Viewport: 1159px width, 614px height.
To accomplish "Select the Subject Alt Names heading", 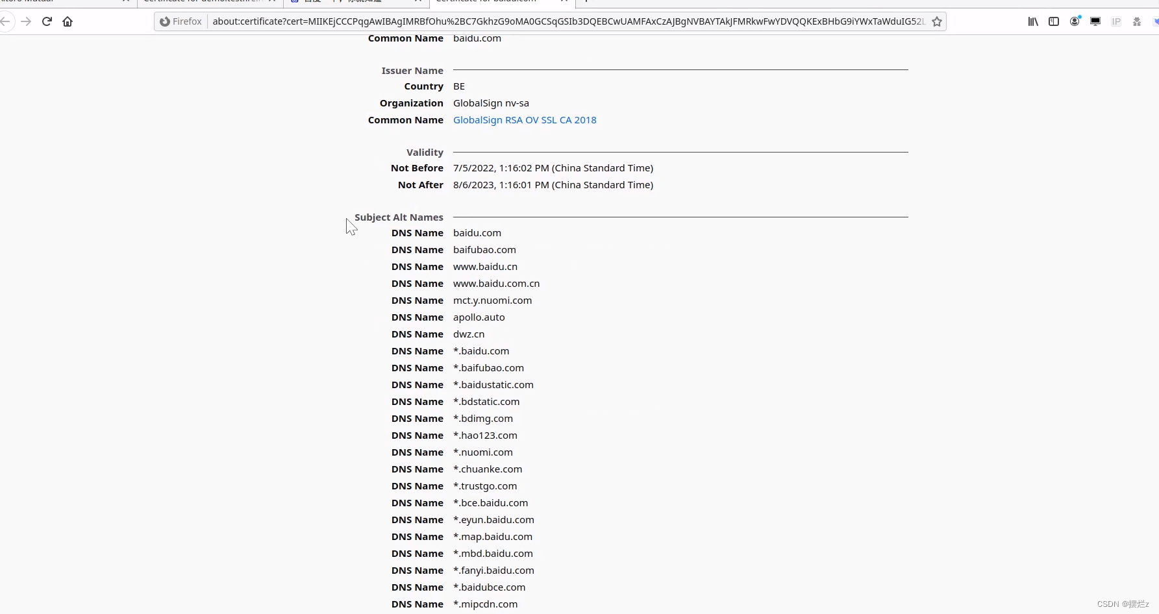I will [x=399, y=217].
